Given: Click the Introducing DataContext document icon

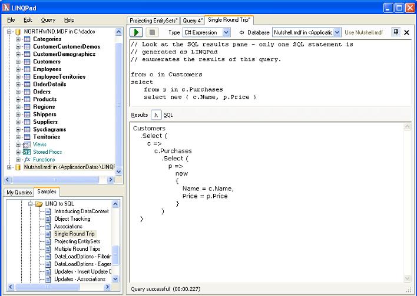Looking at the screenshot, I should pyautogui.click(x=48, y=211).
